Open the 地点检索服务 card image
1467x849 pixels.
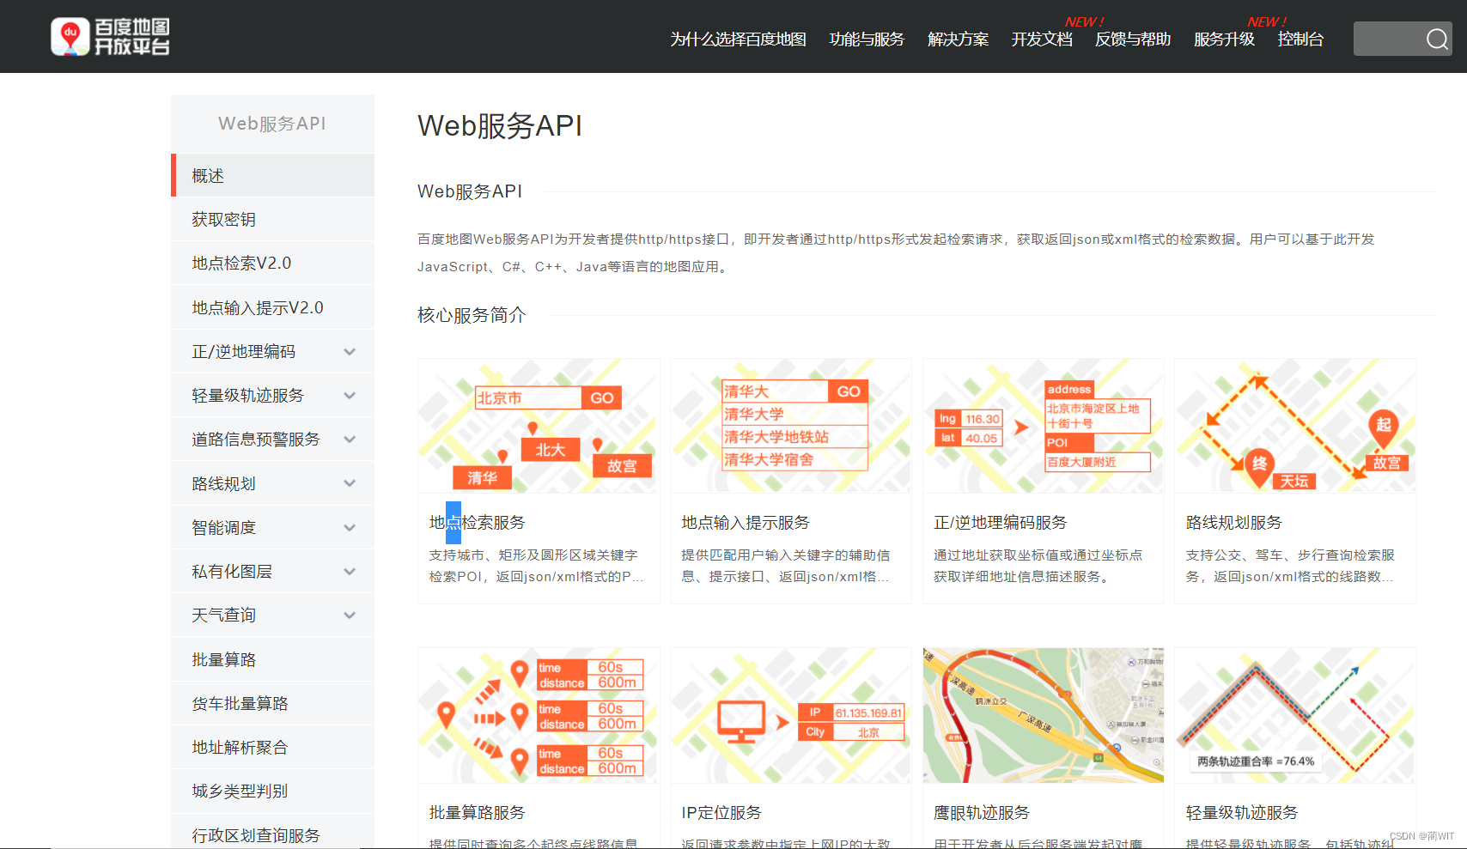tap(539, 425)
